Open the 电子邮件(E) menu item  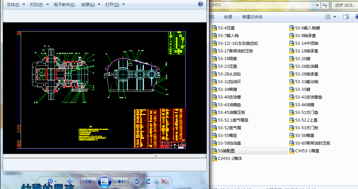coord(64,5)
